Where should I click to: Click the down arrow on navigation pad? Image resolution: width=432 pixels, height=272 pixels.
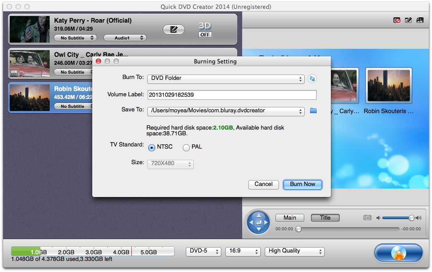click(x=259, y=229)
